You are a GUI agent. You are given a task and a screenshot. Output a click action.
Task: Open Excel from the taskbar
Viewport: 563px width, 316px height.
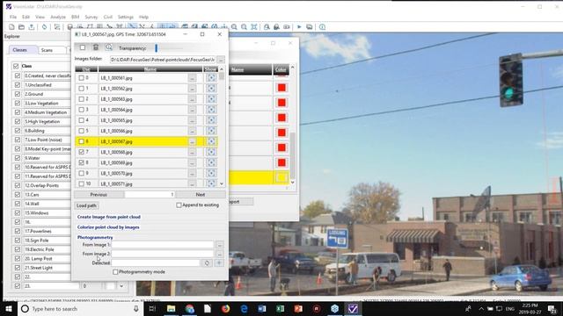point(280,308)
